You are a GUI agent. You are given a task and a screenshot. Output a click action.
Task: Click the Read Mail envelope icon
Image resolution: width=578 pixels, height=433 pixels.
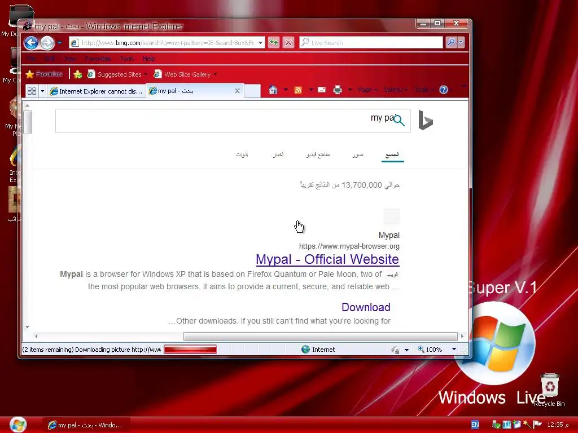coord(322,90)
